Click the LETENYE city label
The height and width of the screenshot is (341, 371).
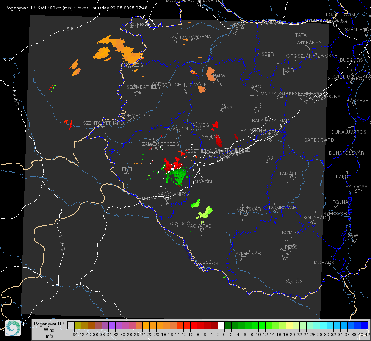click(x=146, y=199)
